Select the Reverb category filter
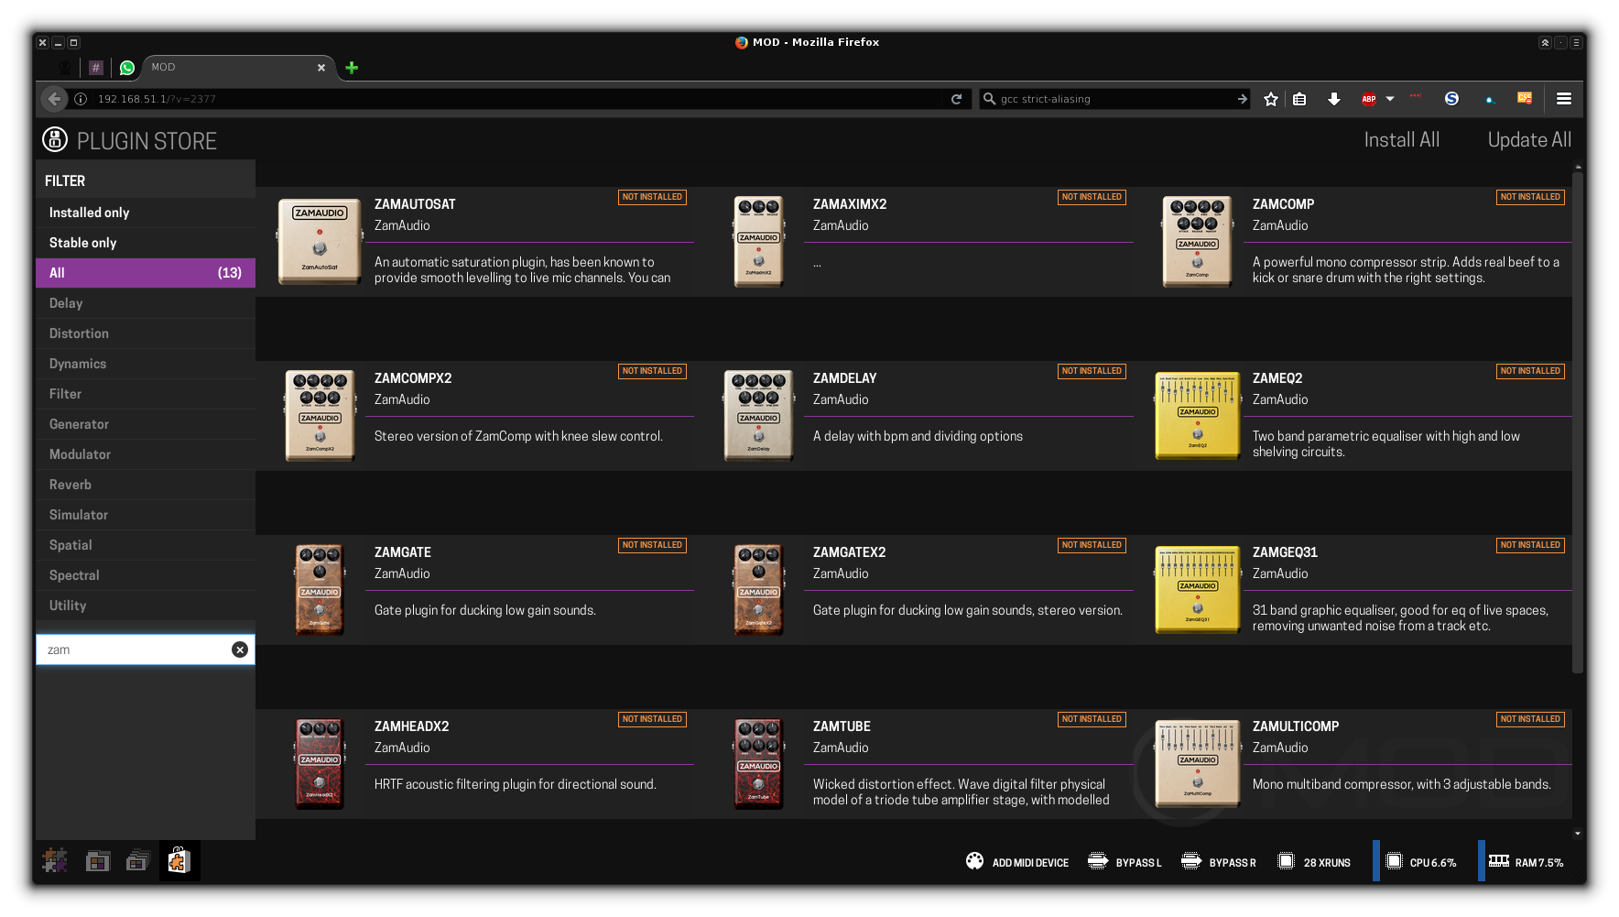The height and width of the screenshot is (917, 1619). (x=71, y=485)
